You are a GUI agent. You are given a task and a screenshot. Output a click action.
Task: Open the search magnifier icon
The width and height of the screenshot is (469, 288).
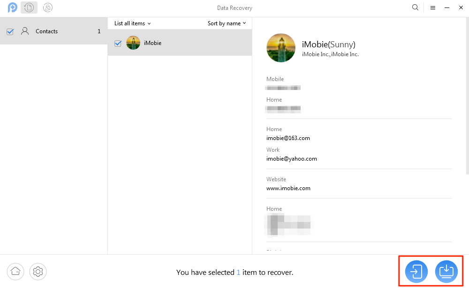[x=415, y=7]
